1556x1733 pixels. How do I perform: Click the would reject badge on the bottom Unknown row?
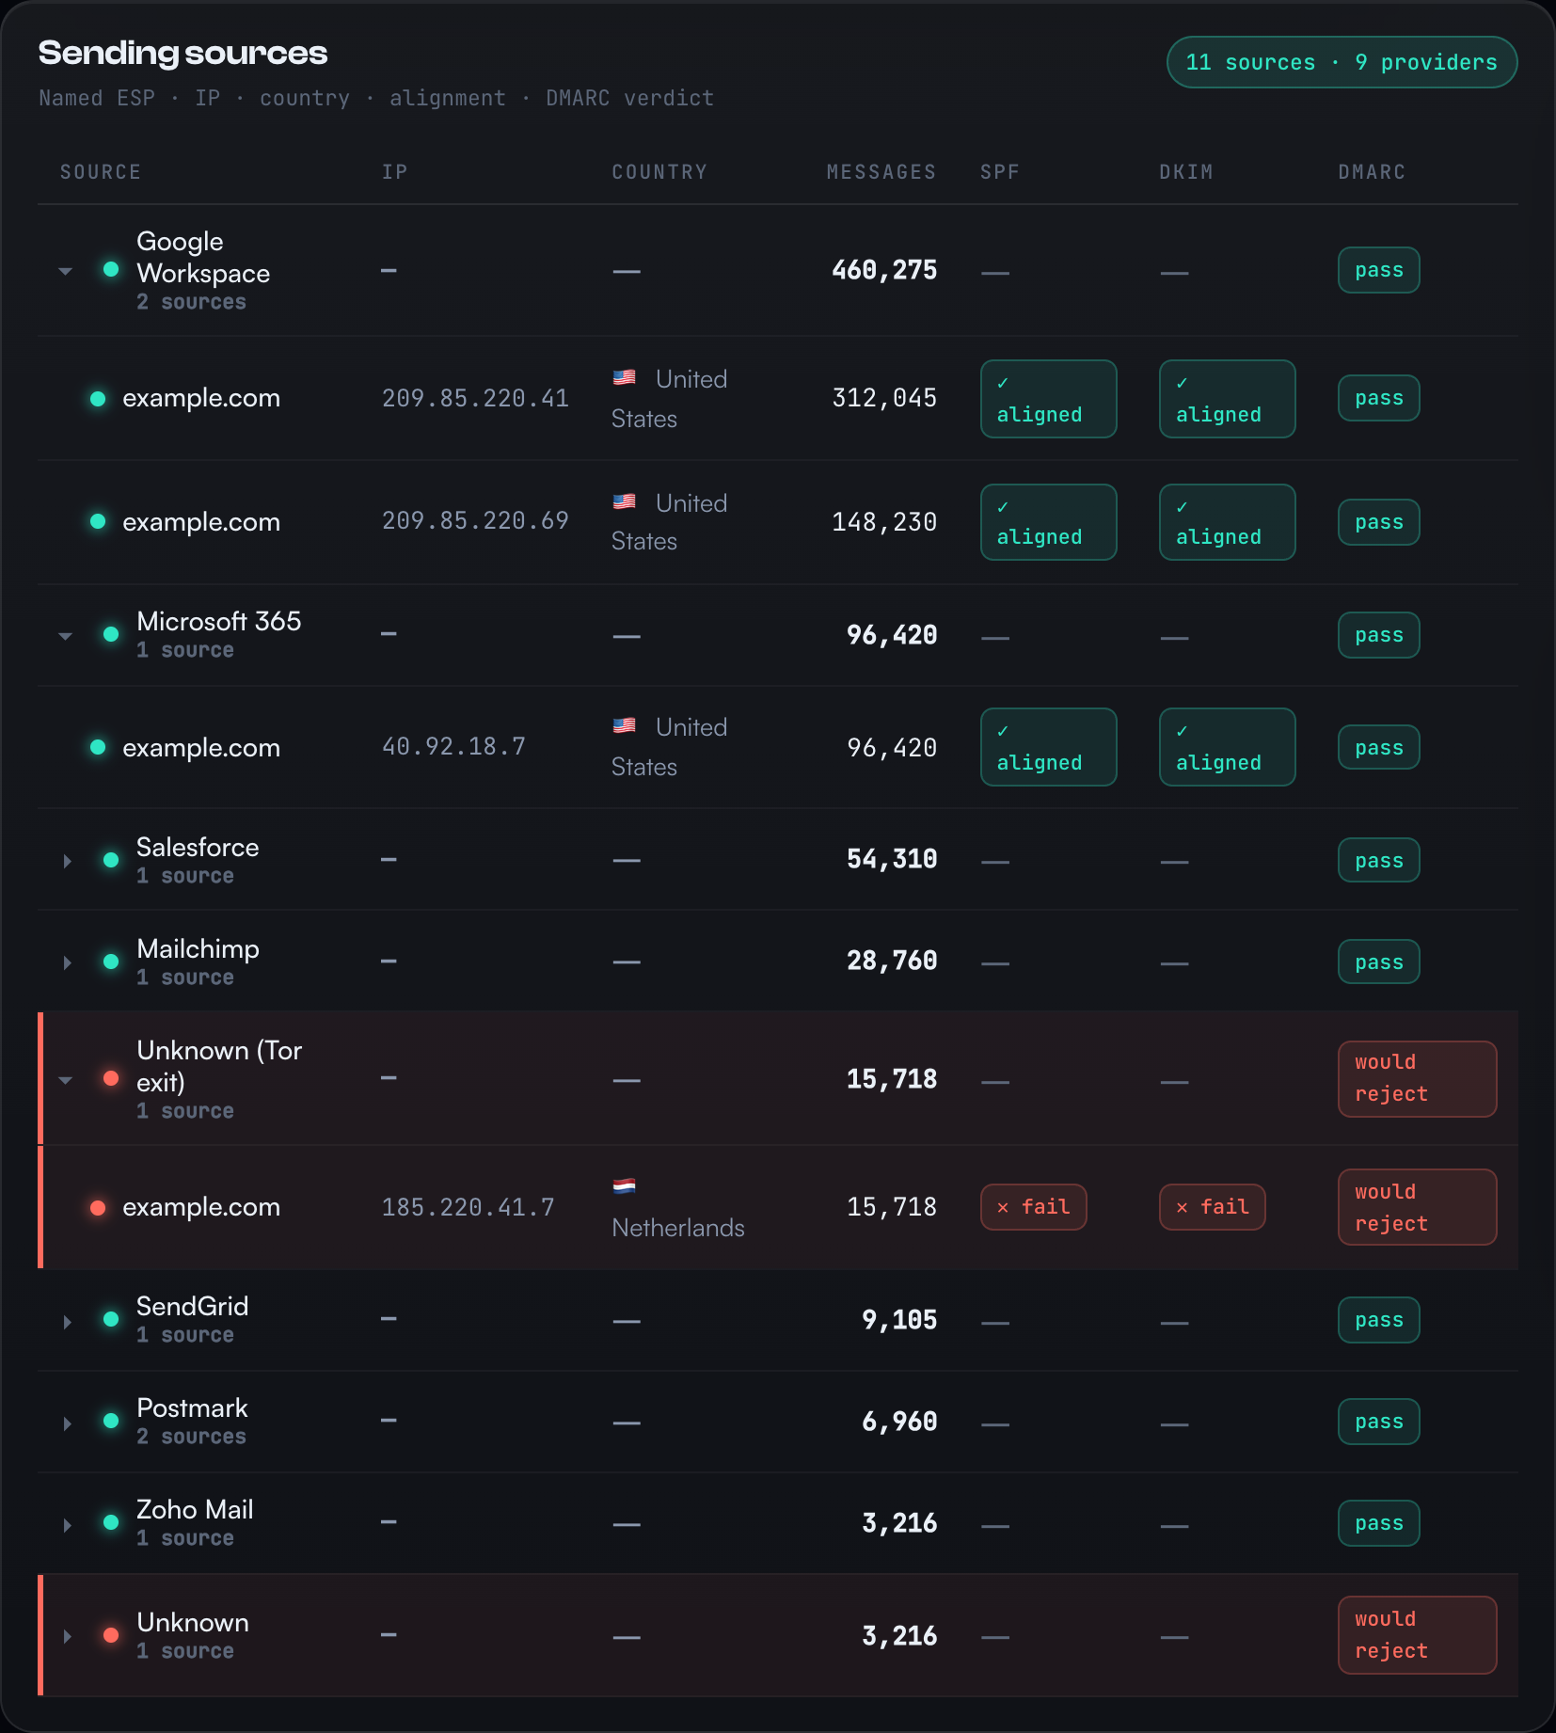pos(1418,1635)
